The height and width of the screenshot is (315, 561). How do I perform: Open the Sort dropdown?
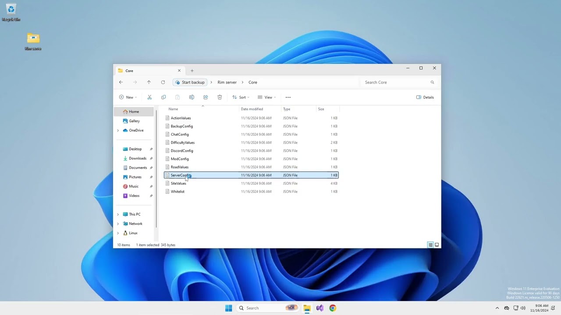coord(241,97)
